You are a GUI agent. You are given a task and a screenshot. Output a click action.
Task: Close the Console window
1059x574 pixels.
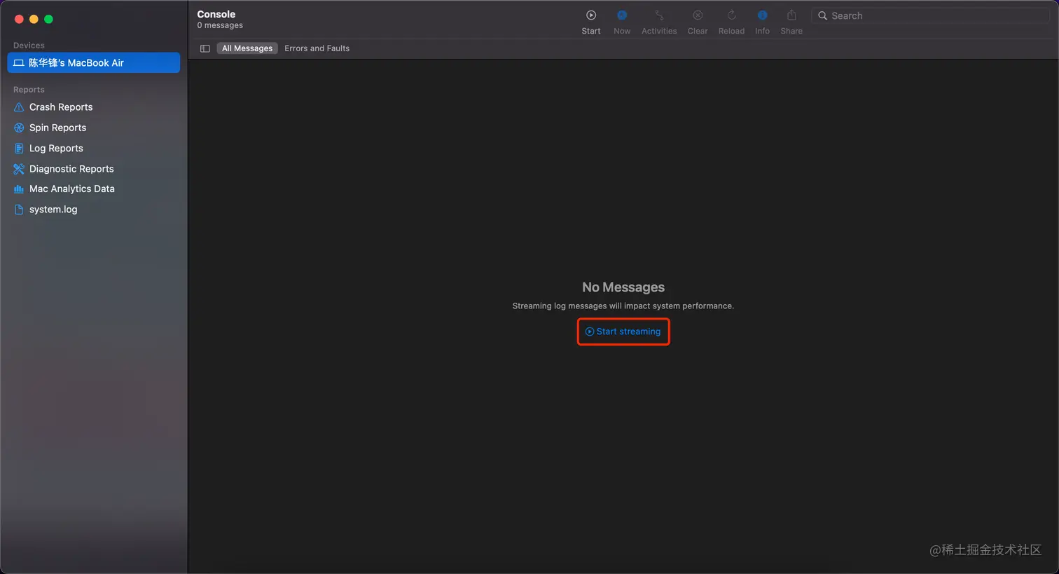pos(19,19)
